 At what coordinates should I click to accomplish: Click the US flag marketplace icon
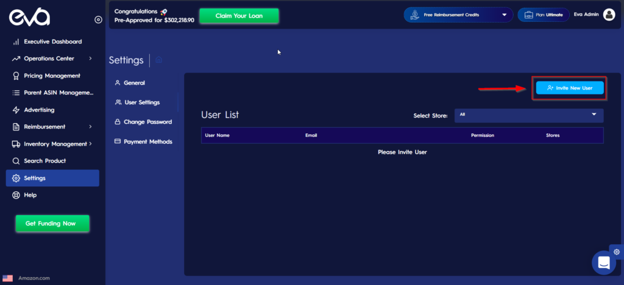click(7, 278)
